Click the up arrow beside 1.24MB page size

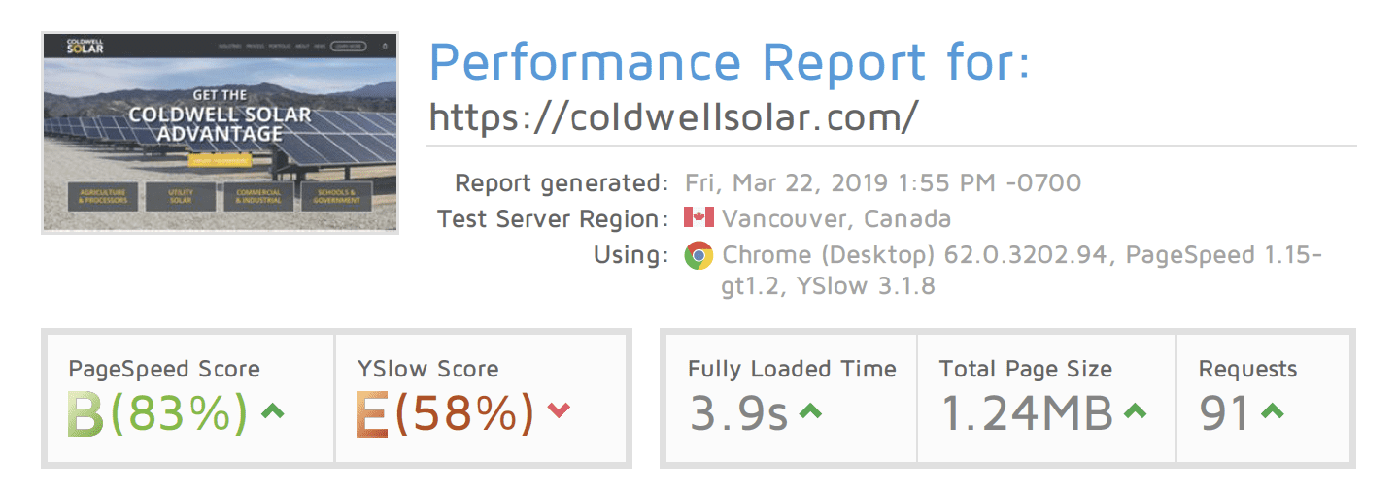pos(1135,411)
